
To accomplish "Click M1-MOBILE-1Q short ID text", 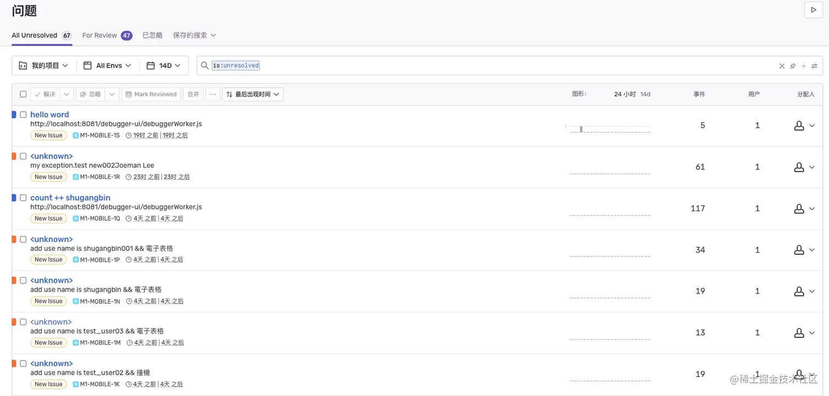I will pos(100,219).
